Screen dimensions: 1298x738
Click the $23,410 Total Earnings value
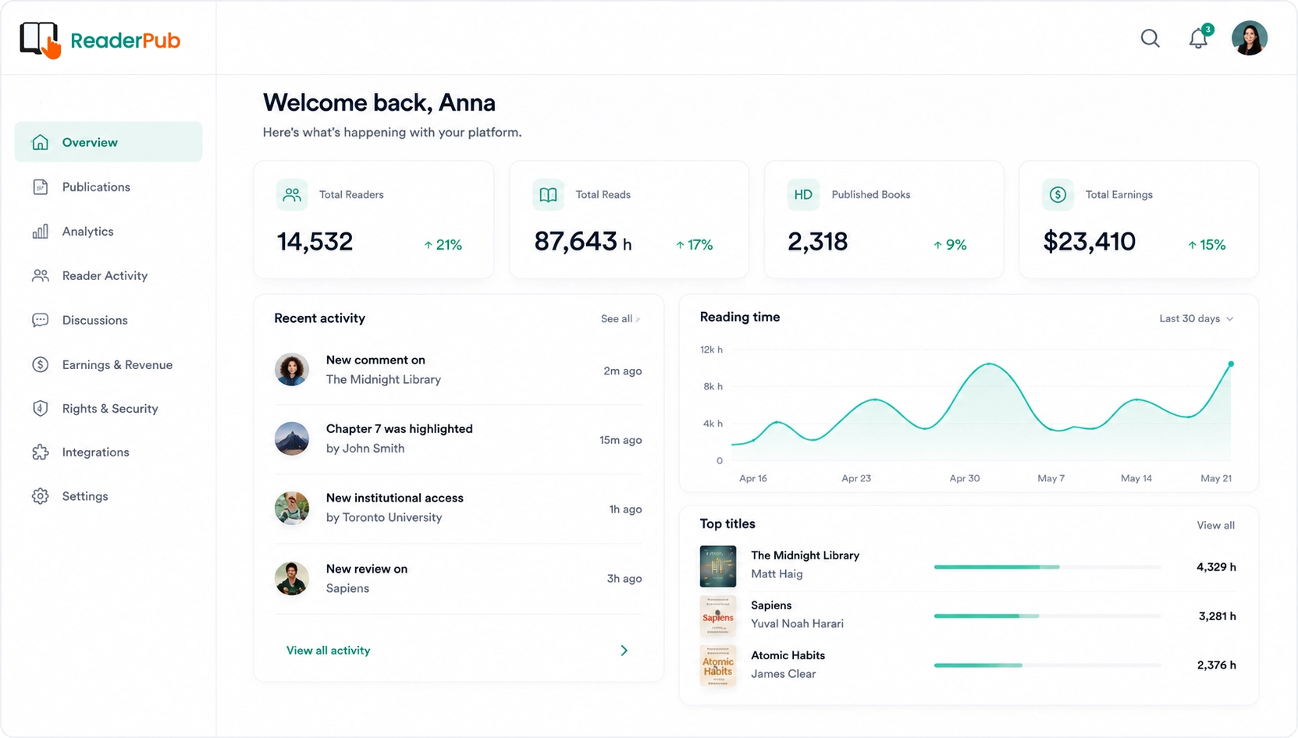1089,242
